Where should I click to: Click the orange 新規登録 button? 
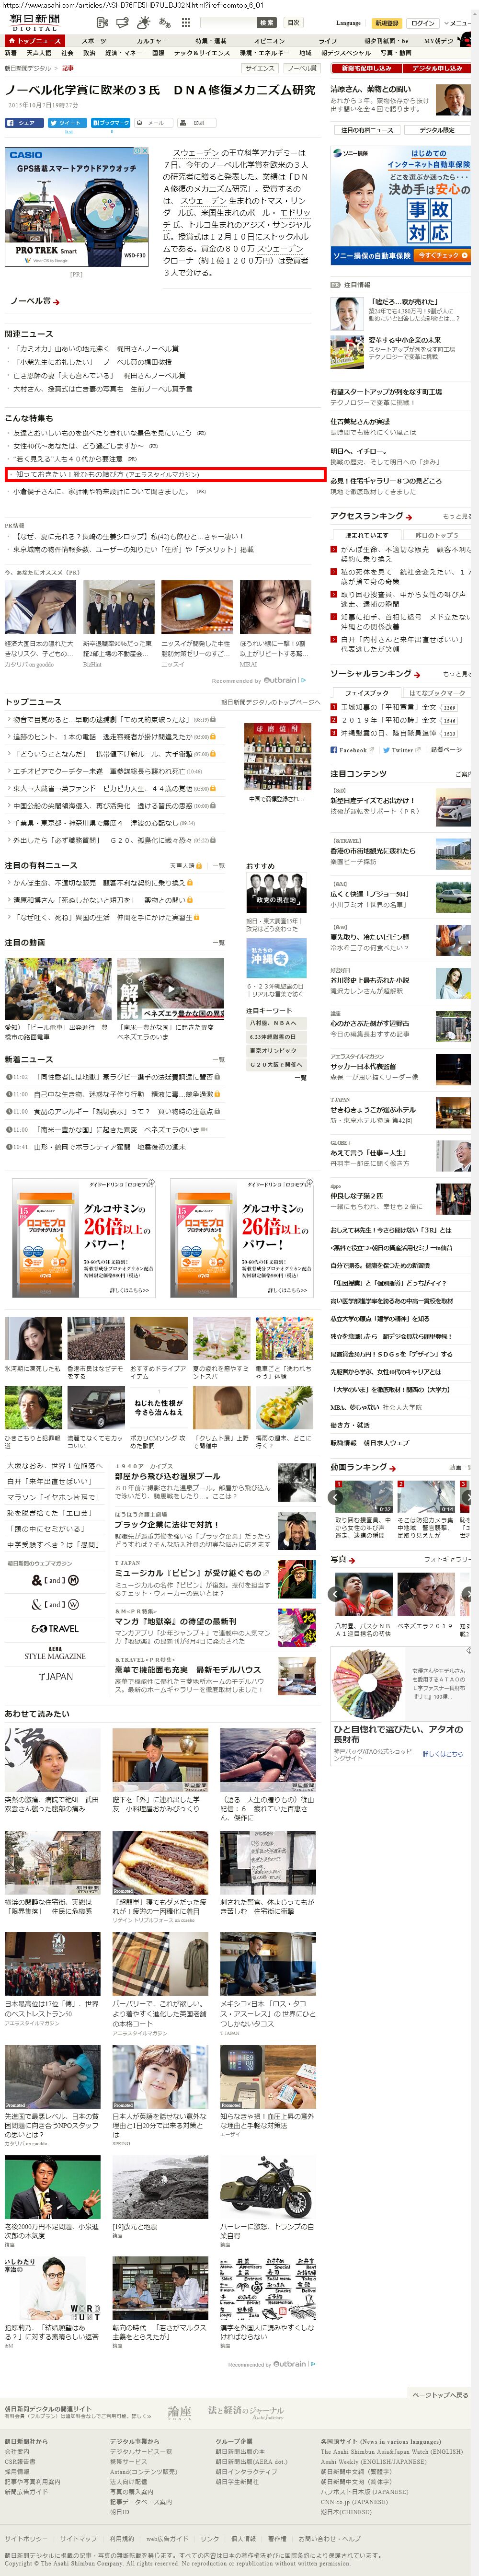pos(386,22)
